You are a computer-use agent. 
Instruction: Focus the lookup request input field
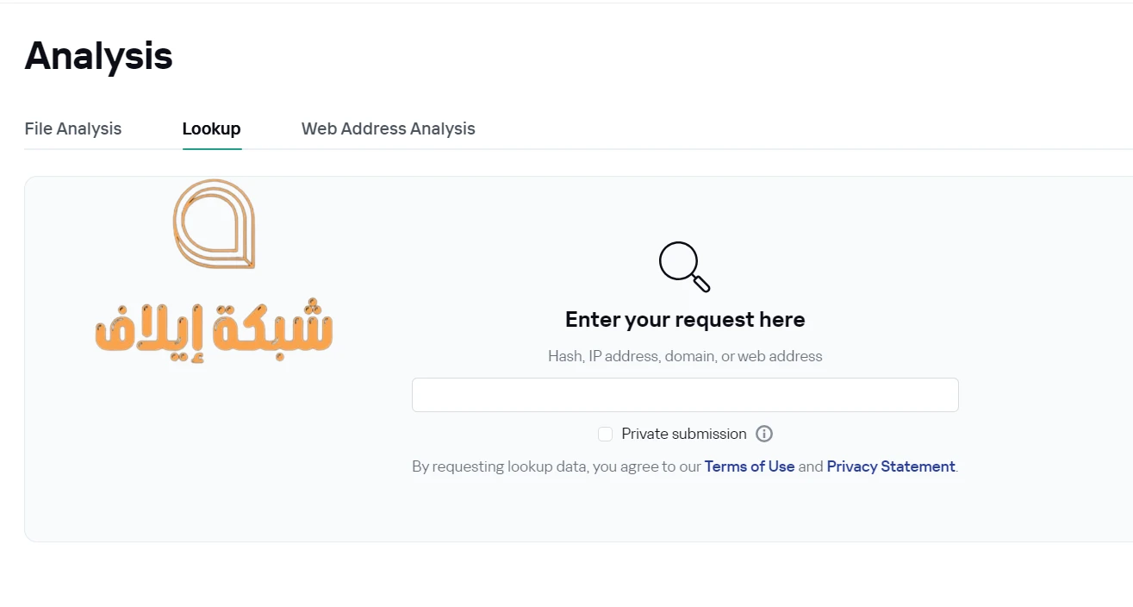point(685,395)
